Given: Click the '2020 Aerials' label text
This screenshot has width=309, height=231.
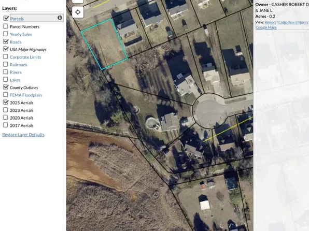Looking at the screenshot, I should tap(22, 118).
